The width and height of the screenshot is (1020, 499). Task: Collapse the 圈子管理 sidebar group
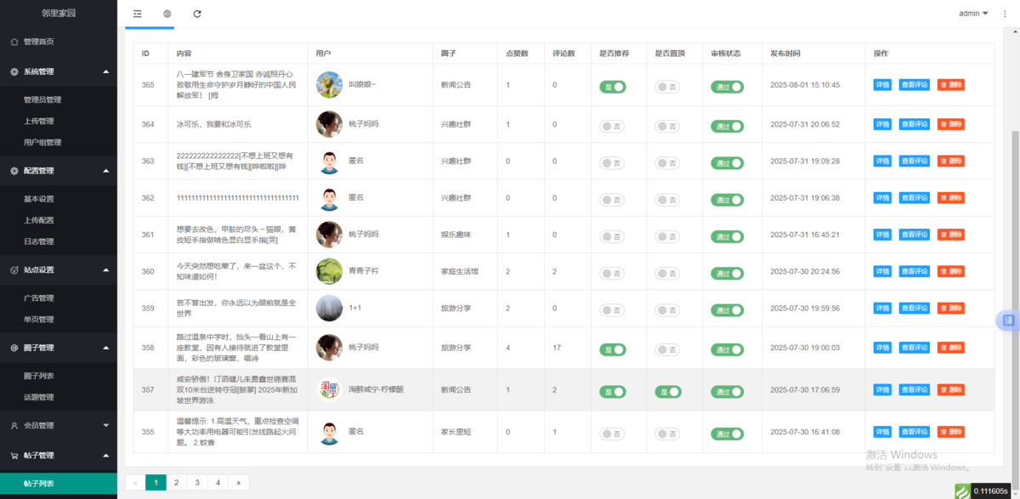tap(59, 348)
